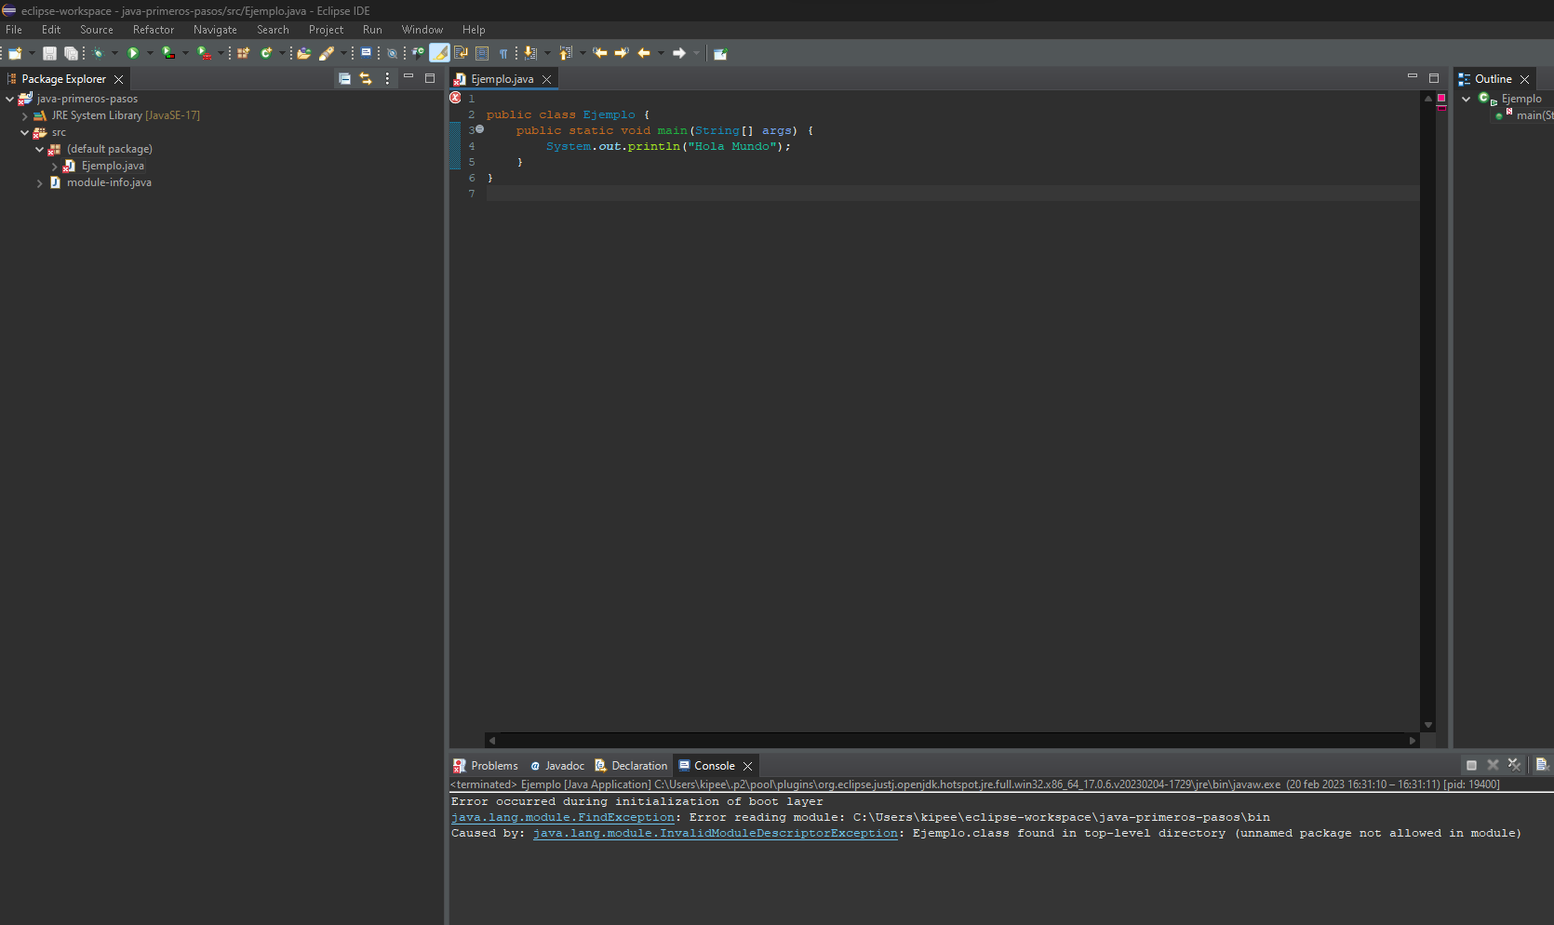1554x925 pixels.
Task: Click the Run Last Tool icon
Action: click(x=204, y=53)
